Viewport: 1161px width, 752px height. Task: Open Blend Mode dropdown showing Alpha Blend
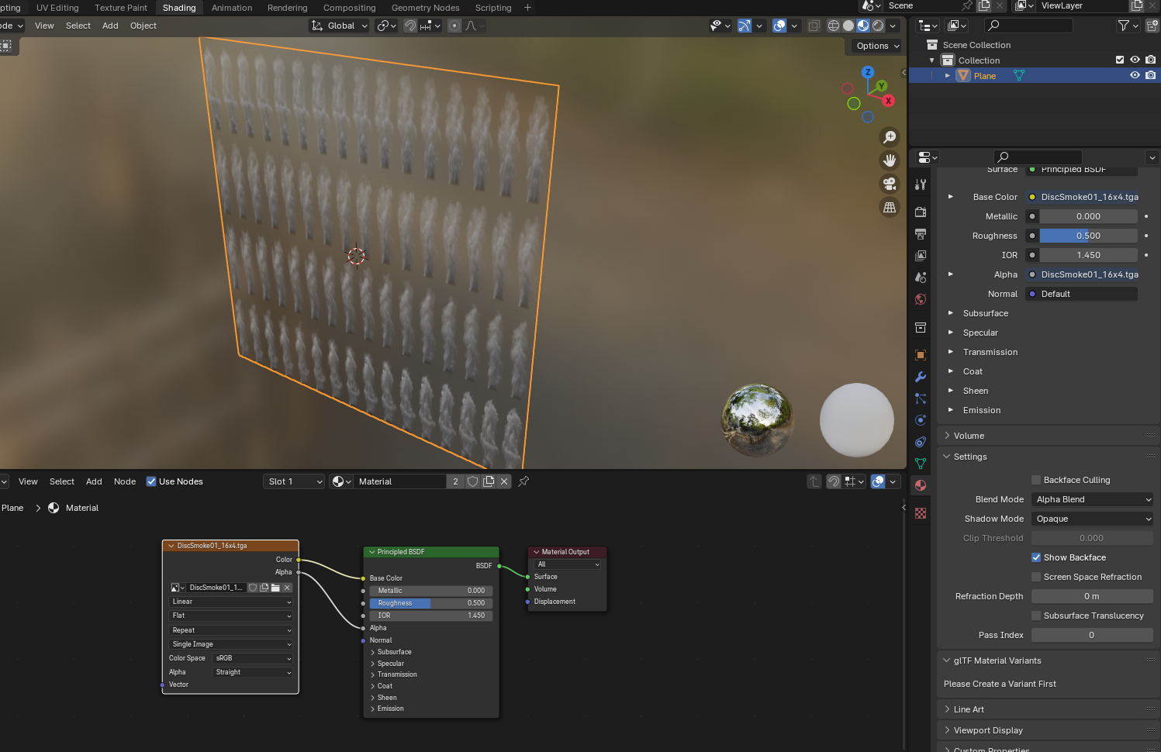coord(1092,499)
